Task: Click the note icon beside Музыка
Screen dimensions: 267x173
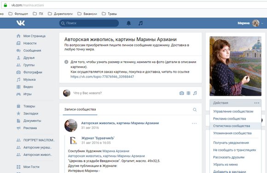Action: [18, 80]
